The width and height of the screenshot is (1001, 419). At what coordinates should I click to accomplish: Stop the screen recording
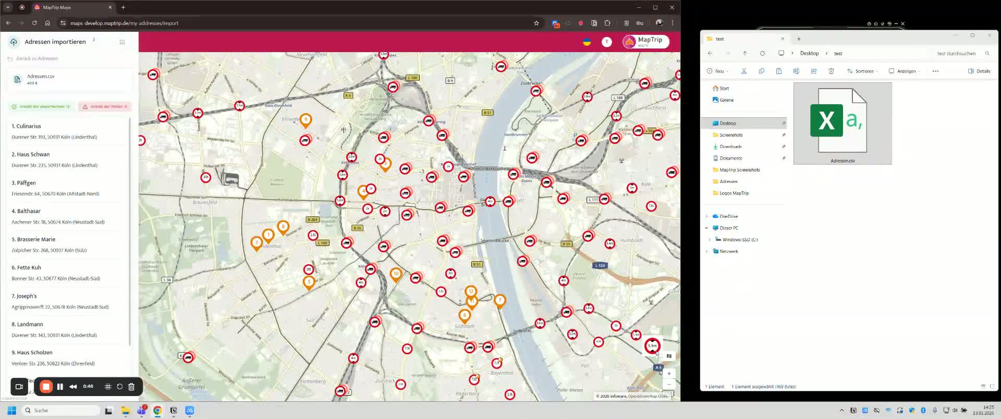(x=46, y=387)
